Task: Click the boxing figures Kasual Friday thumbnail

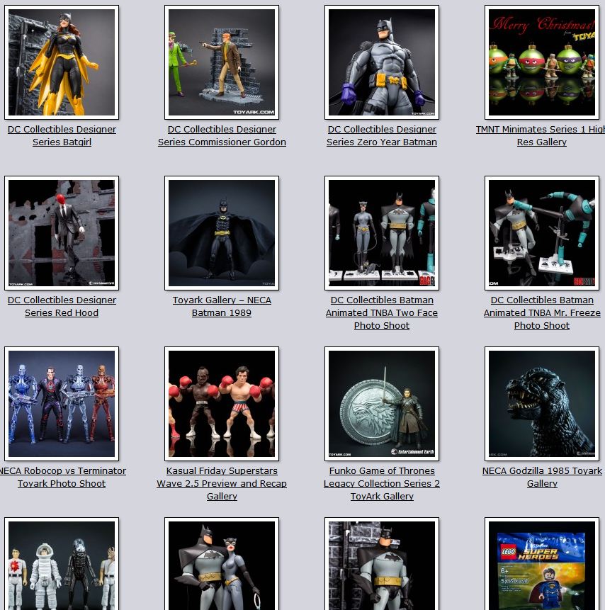Action: click(x=222, y=404)
